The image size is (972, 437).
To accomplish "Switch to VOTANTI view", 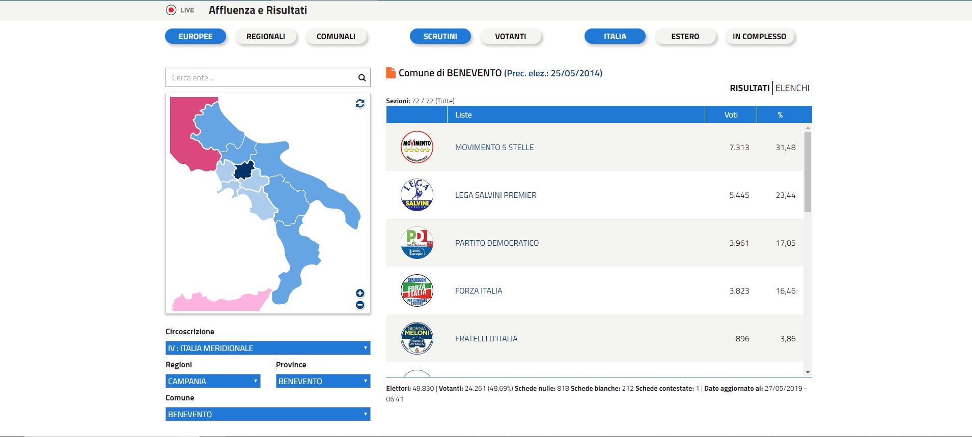I will coord(511,37).
